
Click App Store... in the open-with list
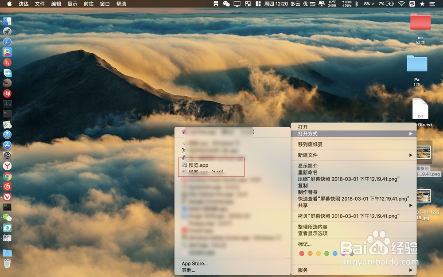coord(195,263)
